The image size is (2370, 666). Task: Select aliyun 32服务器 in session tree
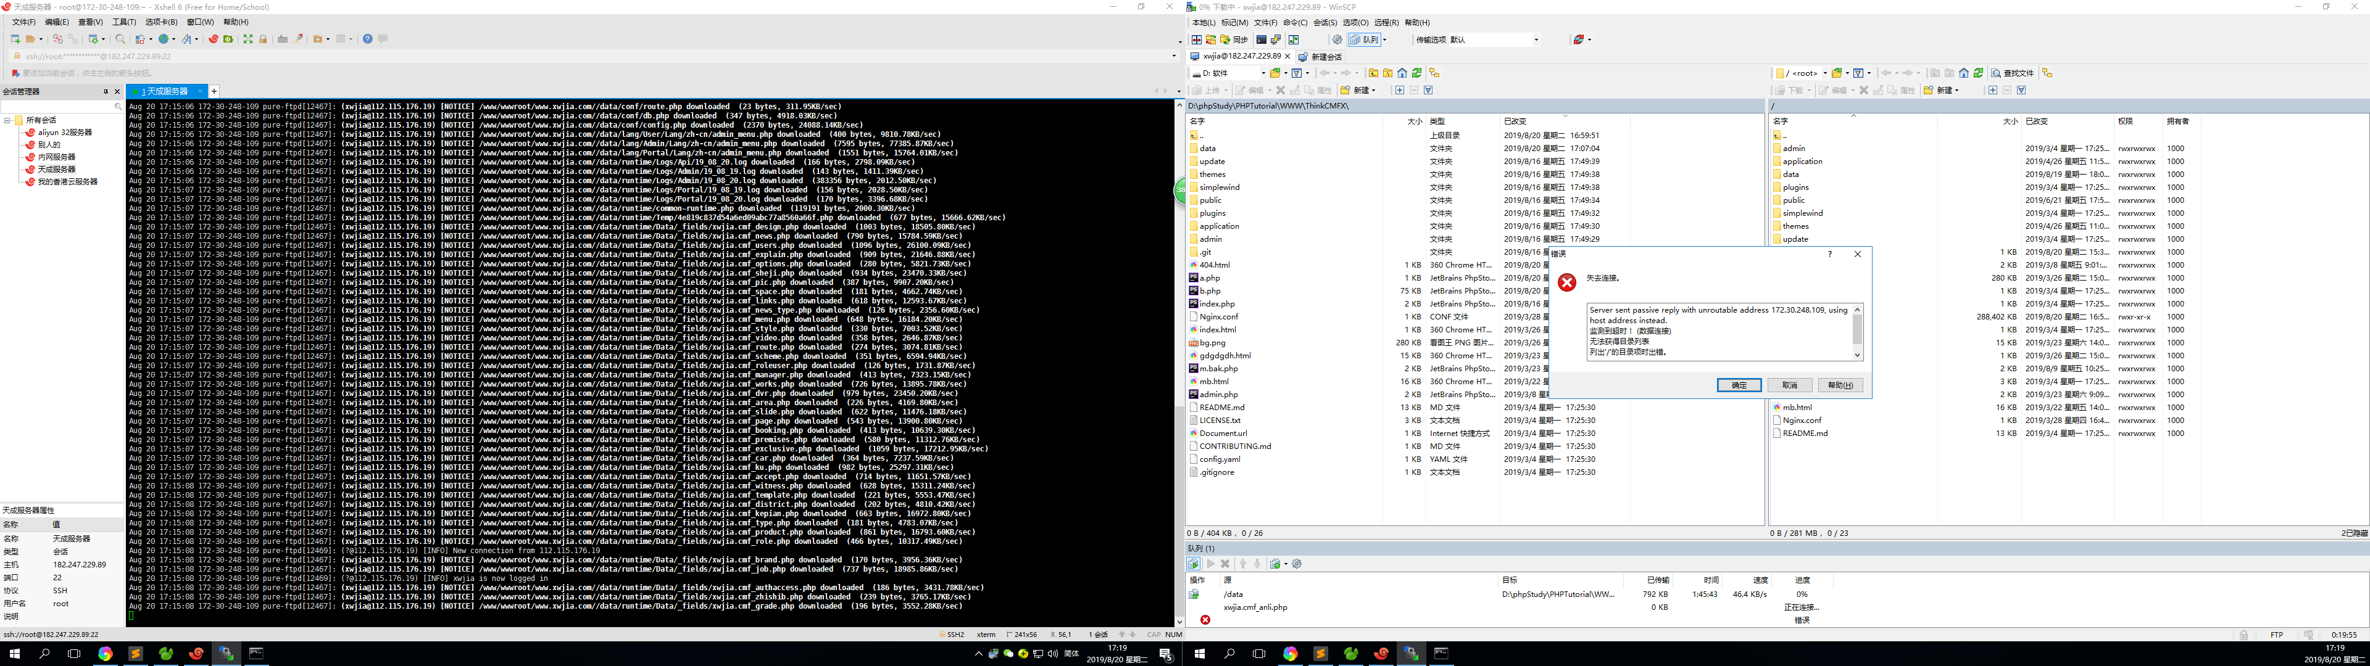click(64, 133)
